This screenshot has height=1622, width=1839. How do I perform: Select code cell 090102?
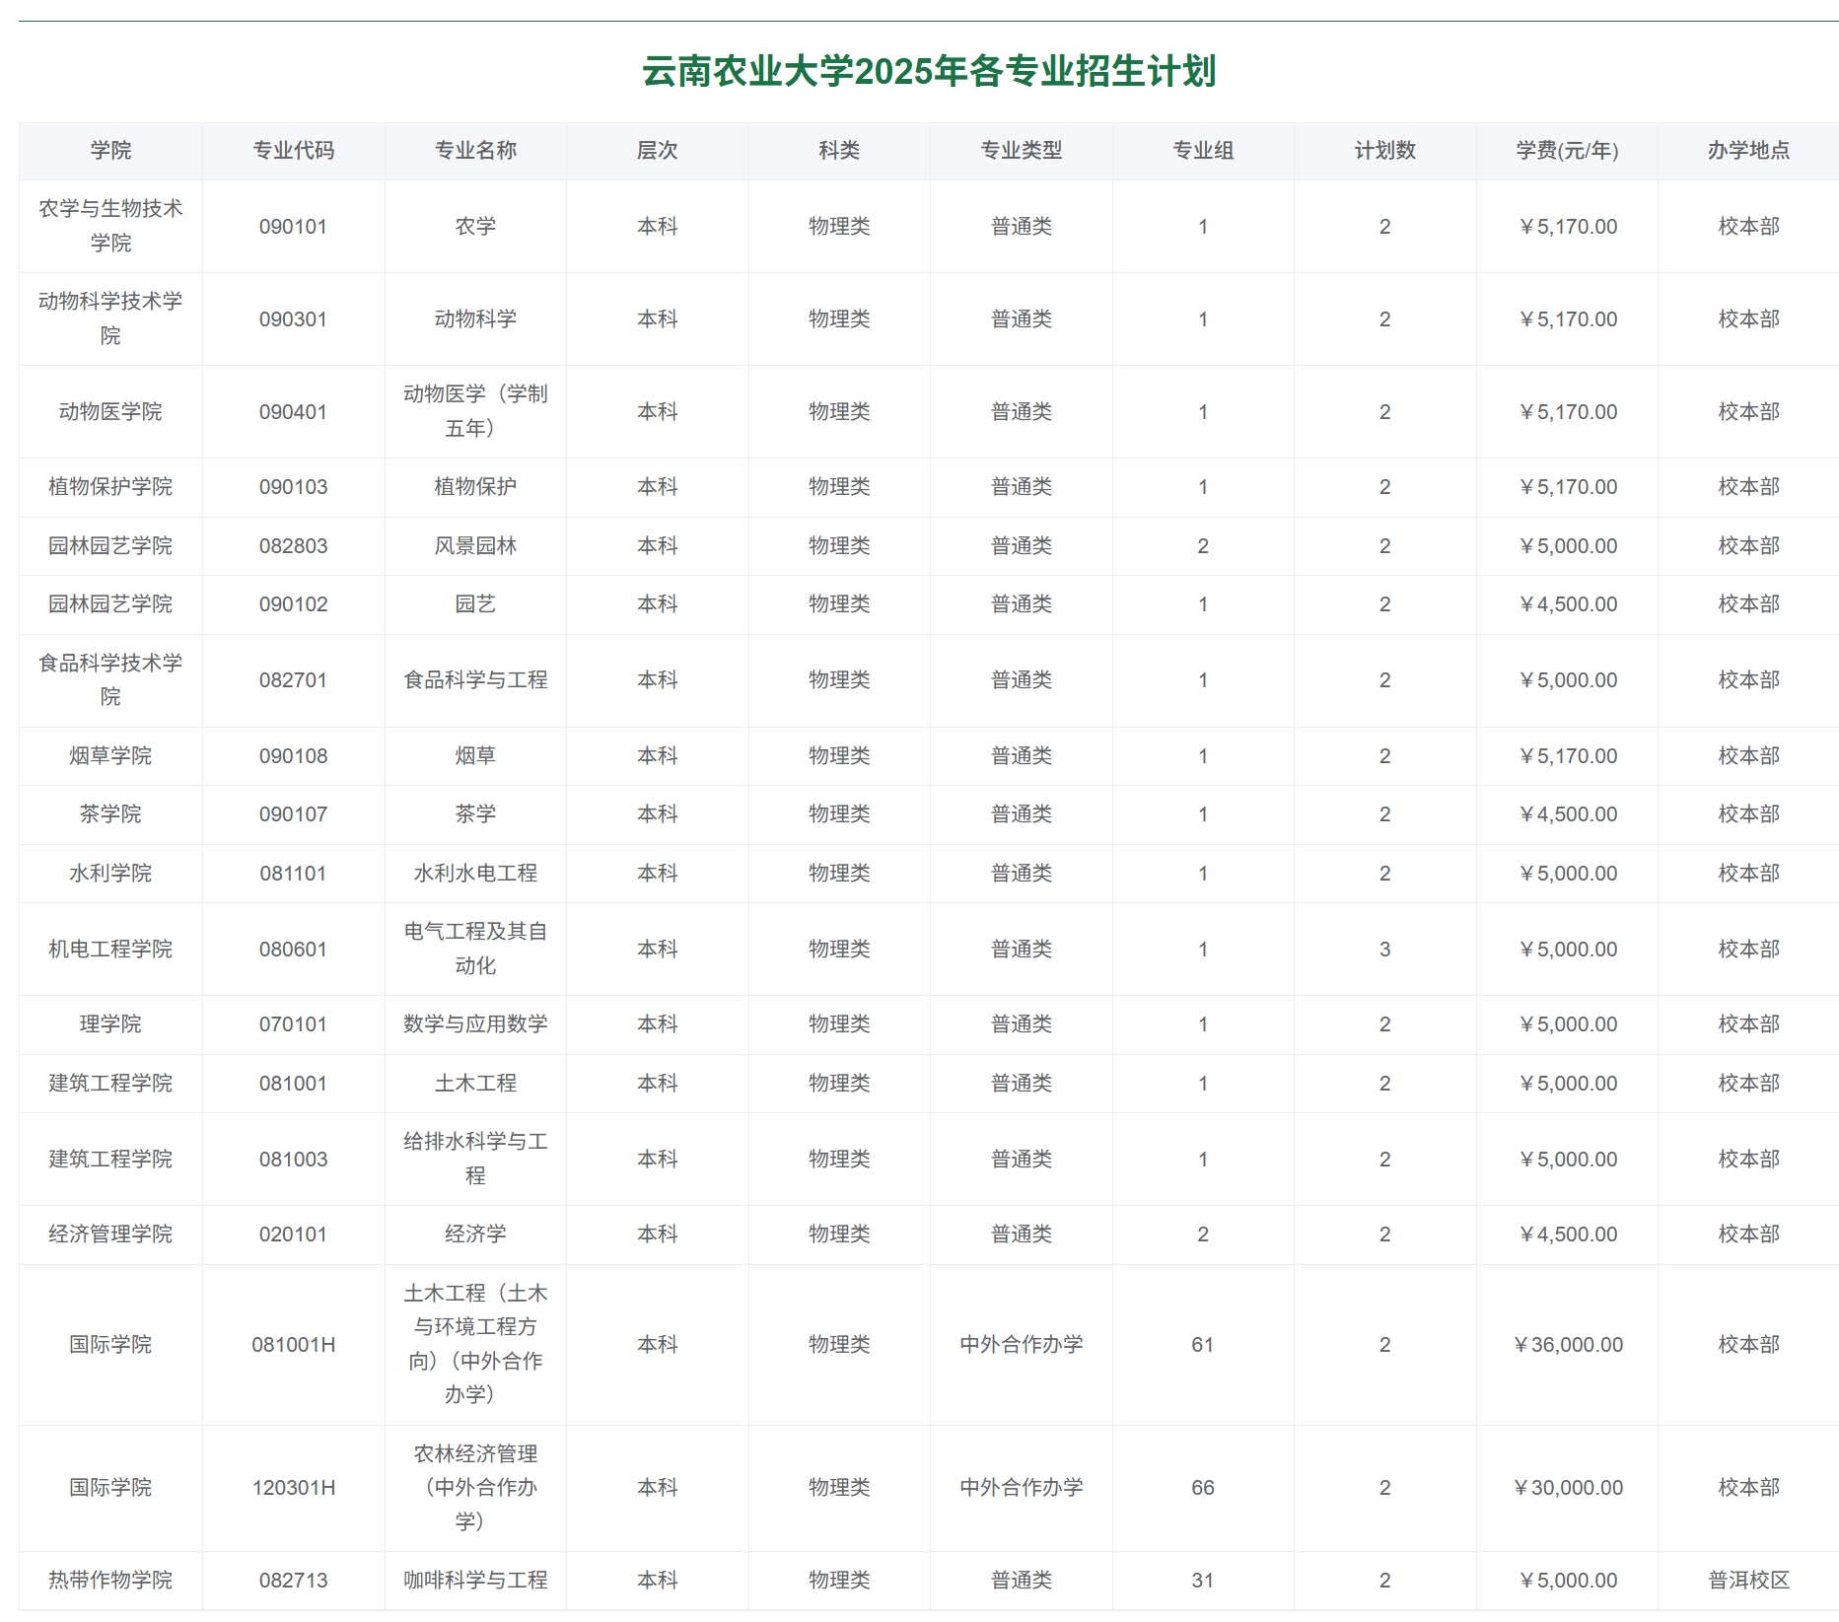pyautogui.click(x=293, y=604)
